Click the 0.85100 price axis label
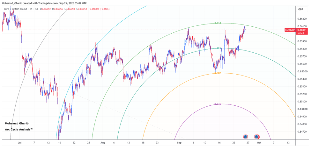Screen dimensions: 311x146 point(302,102)
